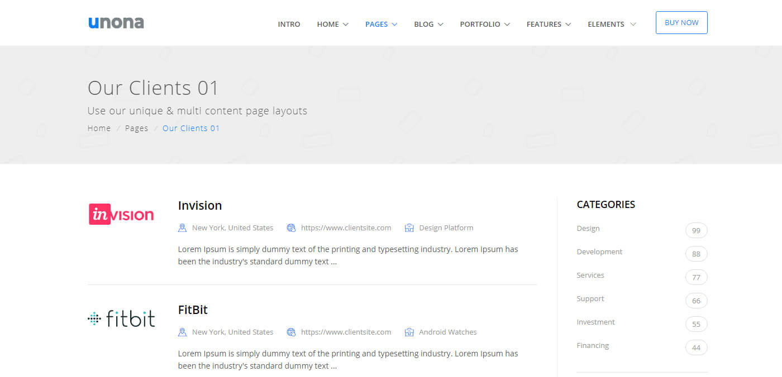
Task: Click location pin icon under FitBit
Action: (x=182, y=332)
